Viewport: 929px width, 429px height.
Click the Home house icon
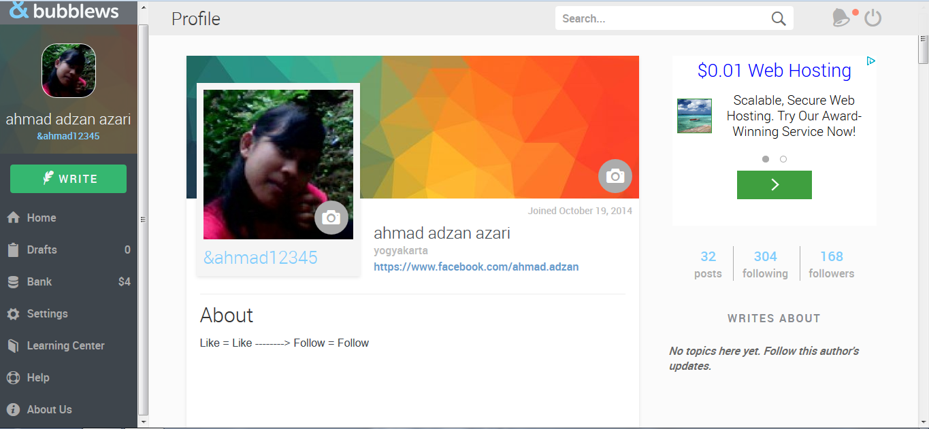click(x=13, y=218)
